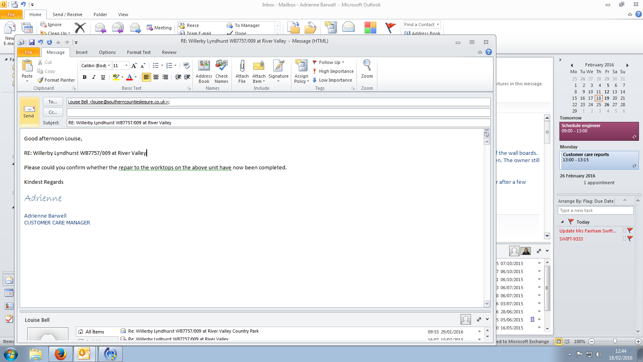643x362 pixels.
Task: Toggle Align Text Left
Action: pos(147,77)
